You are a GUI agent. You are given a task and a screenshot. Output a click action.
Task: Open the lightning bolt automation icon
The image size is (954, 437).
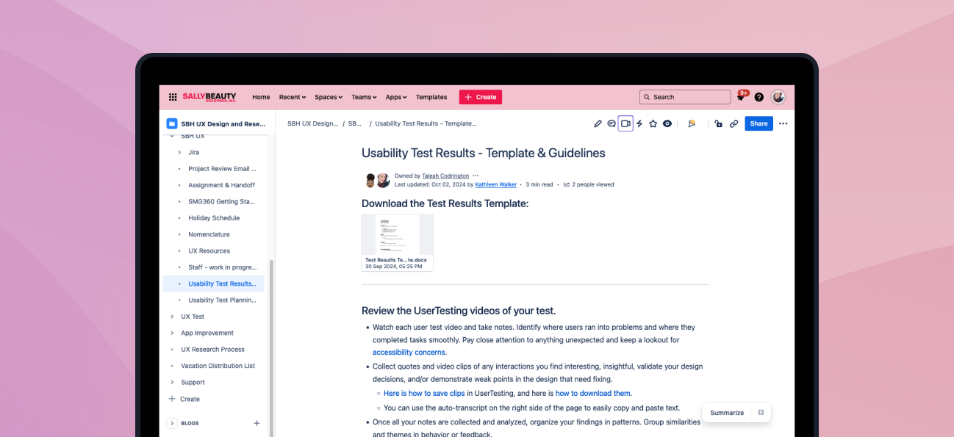click(639, 123)
